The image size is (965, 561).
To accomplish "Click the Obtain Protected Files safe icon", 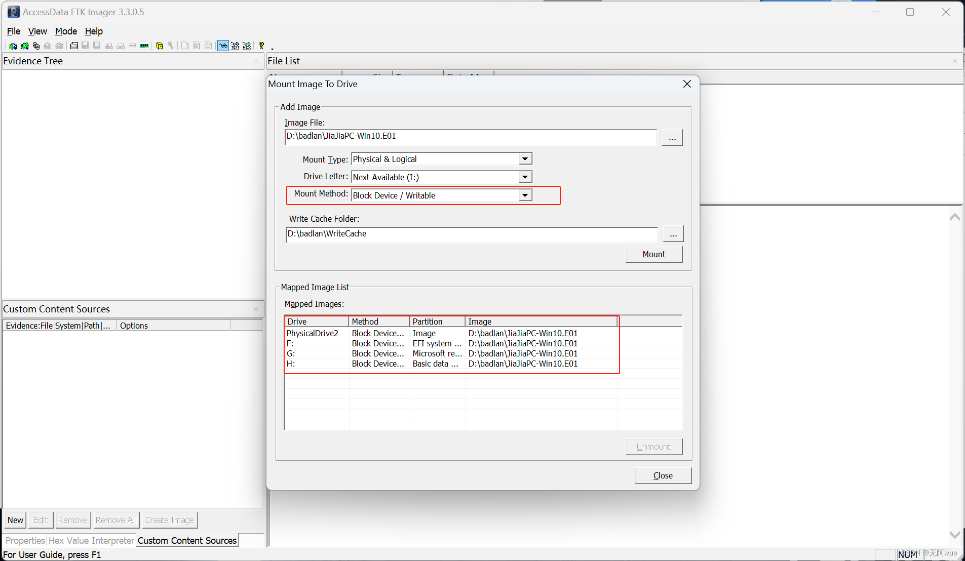I will click(159, 46).
